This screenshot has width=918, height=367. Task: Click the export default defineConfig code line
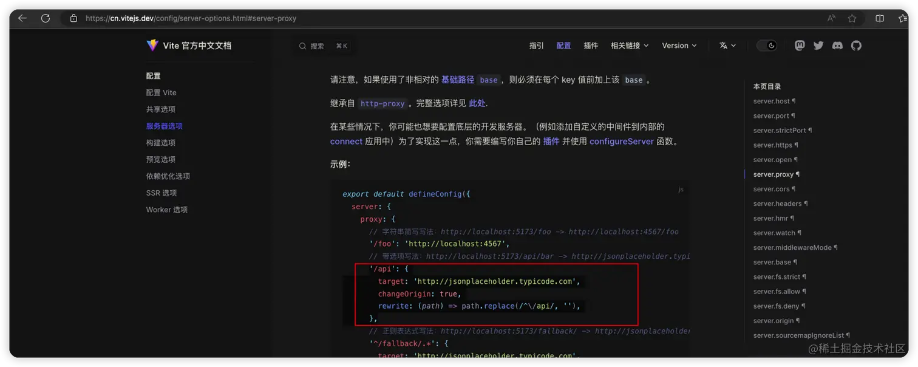[x=406, y=194]
